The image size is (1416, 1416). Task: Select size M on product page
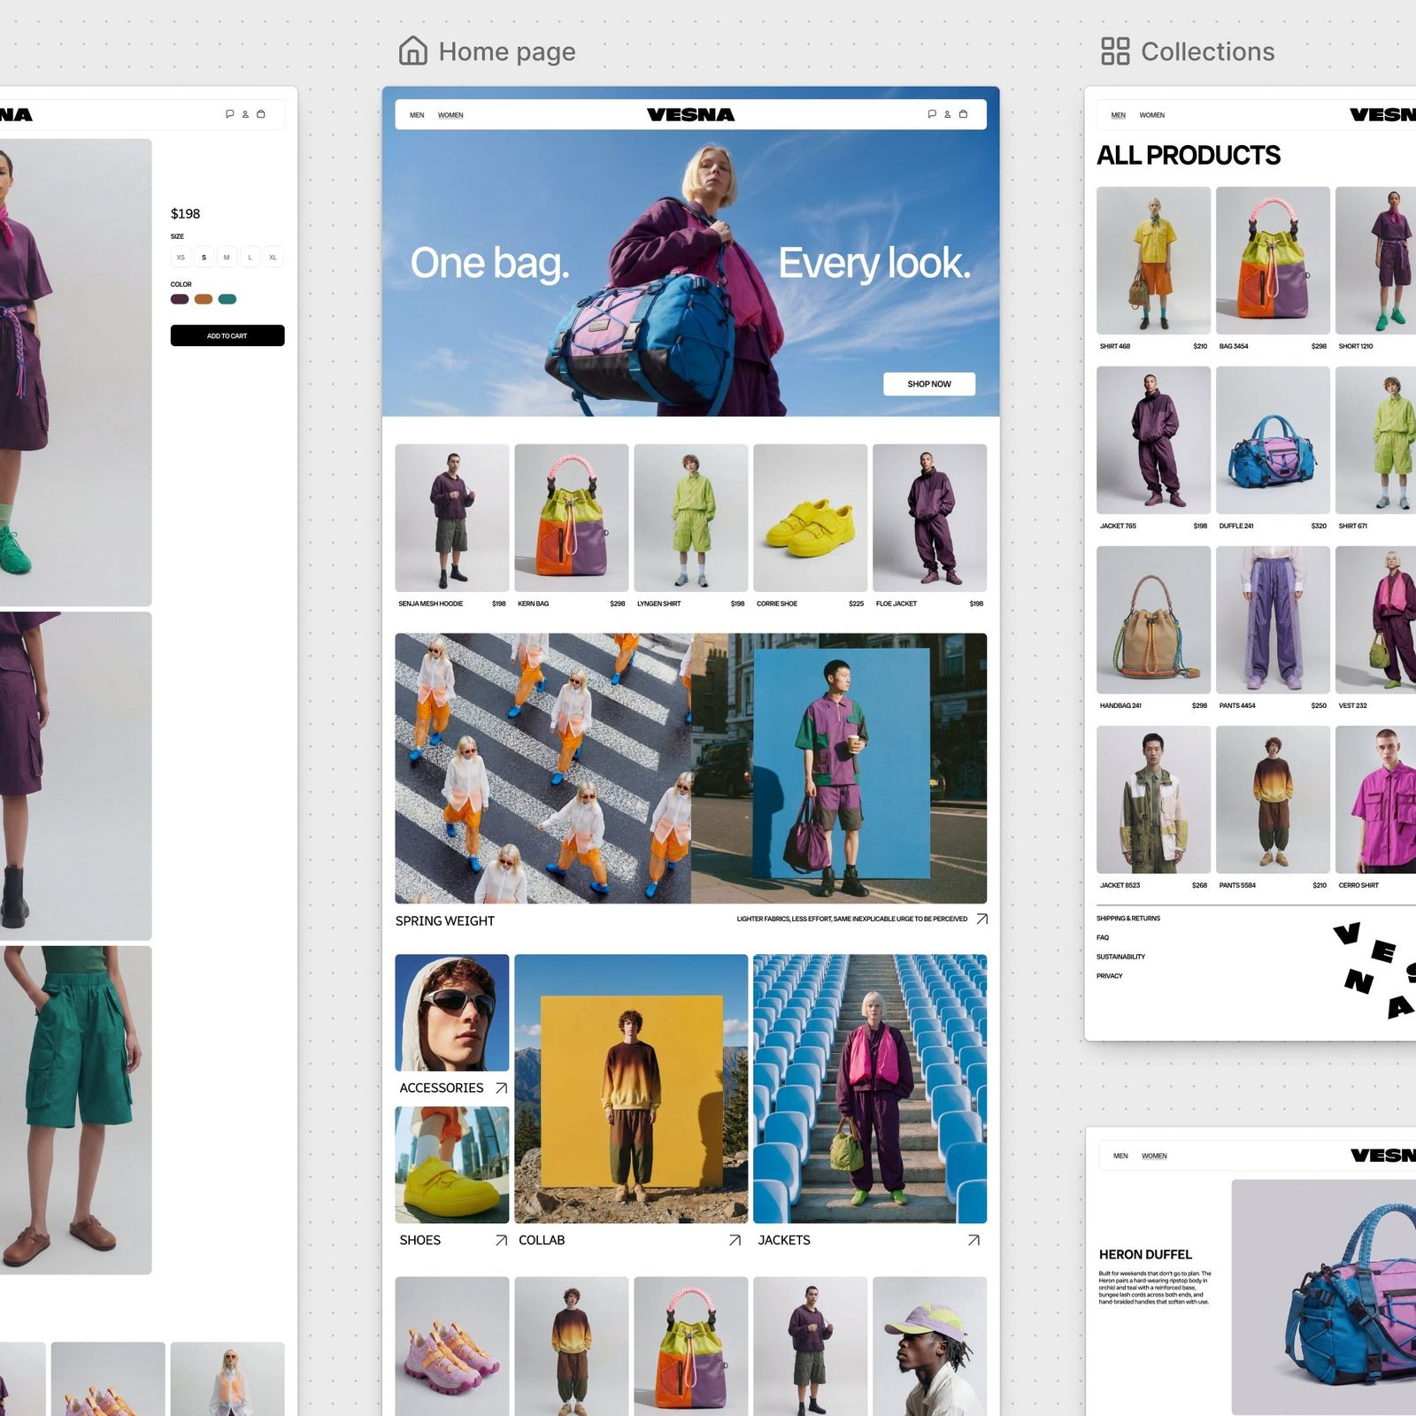227,258
